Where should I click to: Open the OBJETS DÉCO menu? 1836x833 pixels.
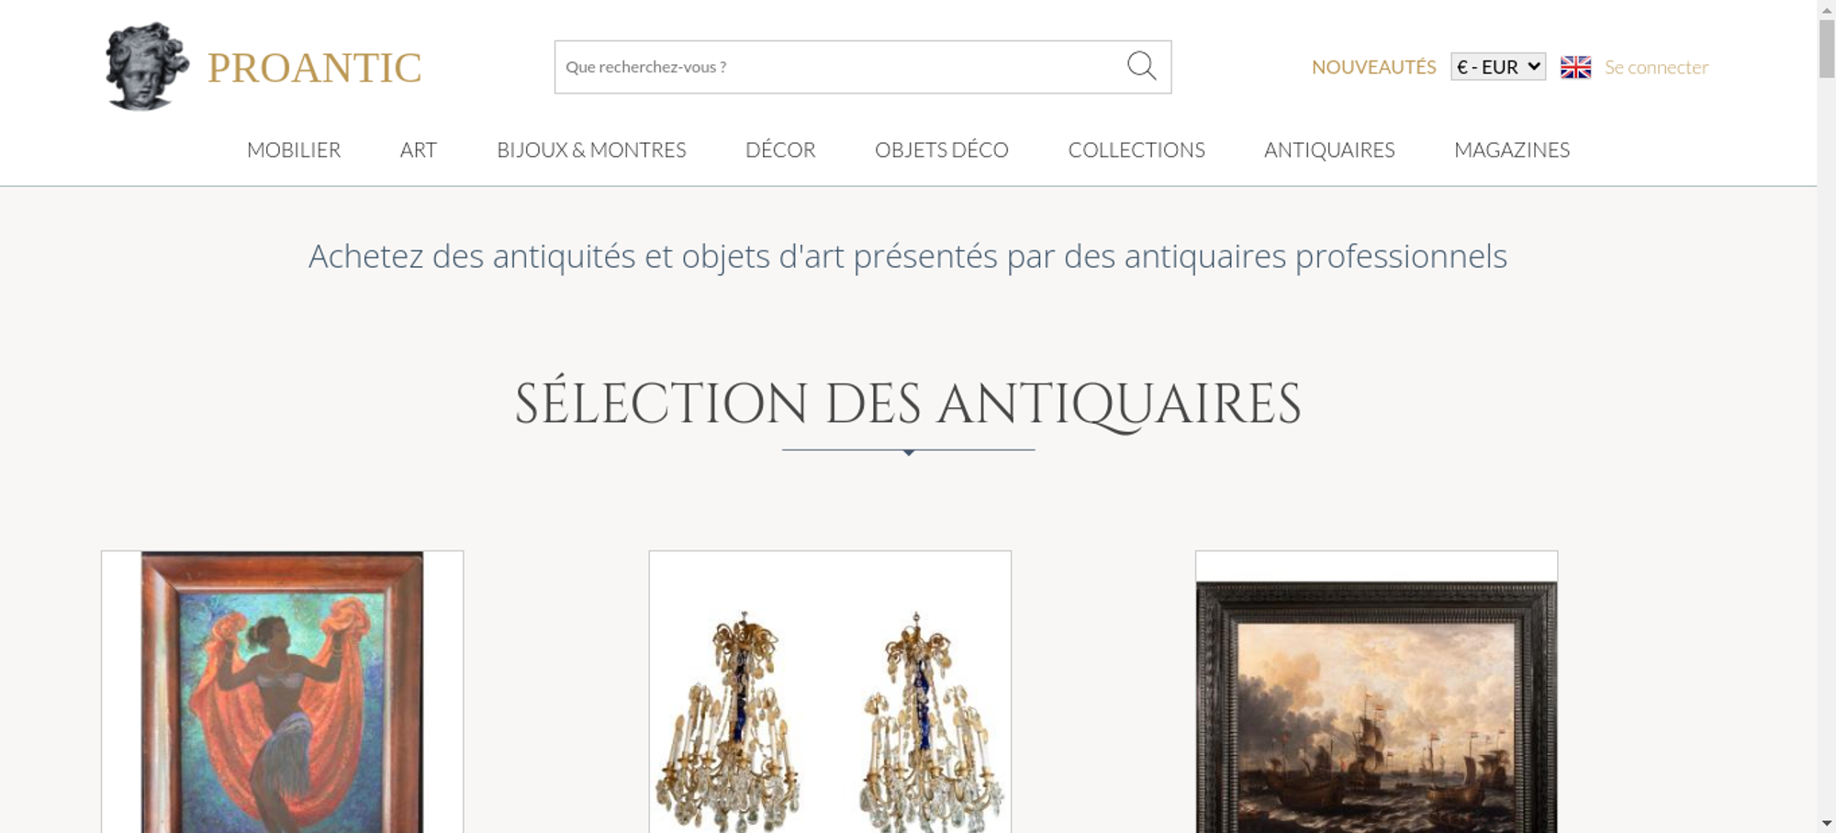(942, 150)
